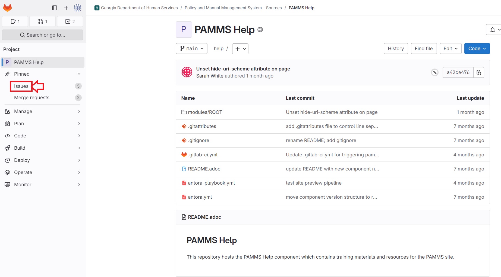Click the pipeline status icon
The height and width of the screenshot is (277, 501).
[x=435, y=72]
